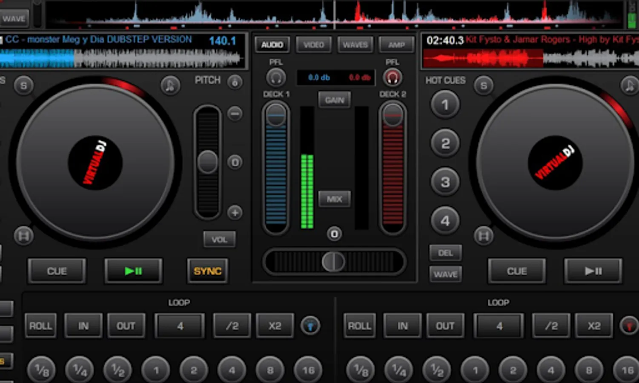639x383 pixels.
Task: Set left deck loop to 1/8 beat
Action: (41, 370)
